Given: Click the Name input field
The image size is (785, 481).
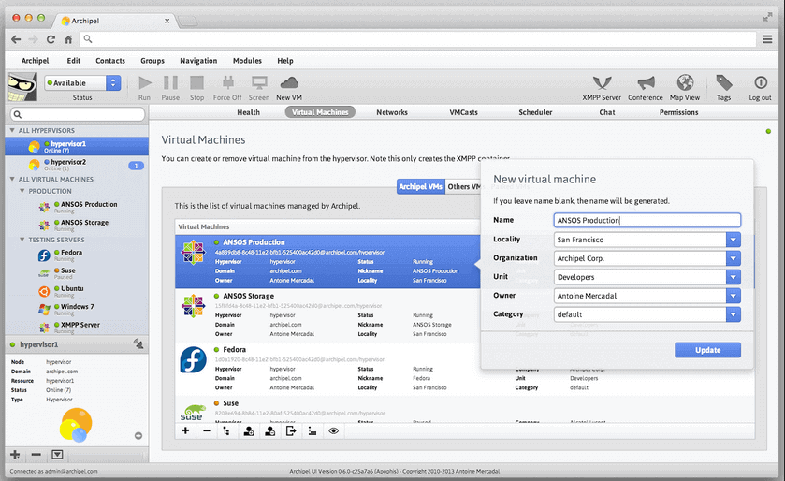Looking at the screenshot, I should 647,221.
